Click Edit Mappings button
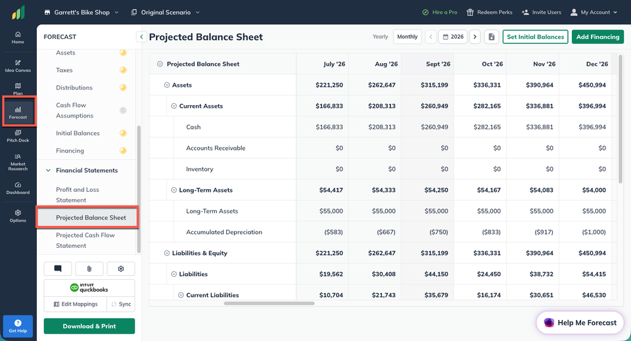This screenshot has width=631, height=341. point(75,304)
